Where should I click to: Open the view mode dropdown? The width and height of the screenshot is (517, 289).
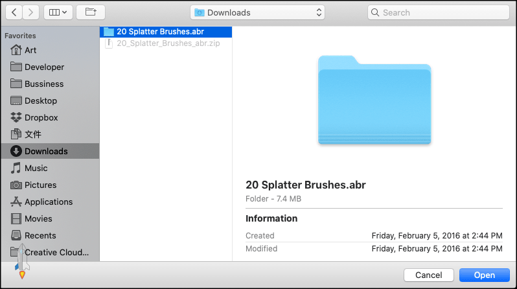point(58,12)
